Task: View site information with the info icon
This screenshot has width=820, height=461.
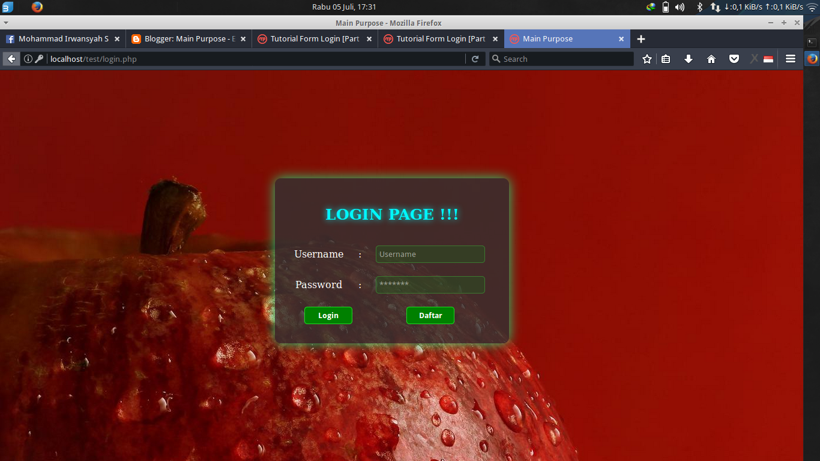Action: (28, 59)
